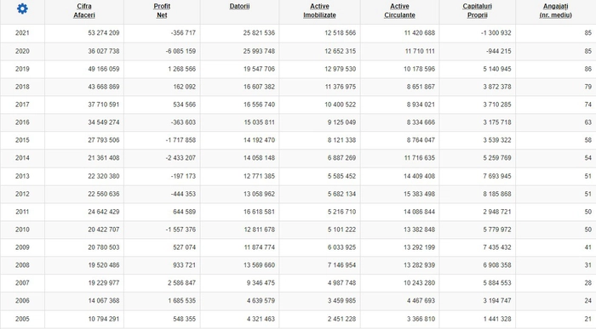Click the Active Circulante column header

pos(399,10)
